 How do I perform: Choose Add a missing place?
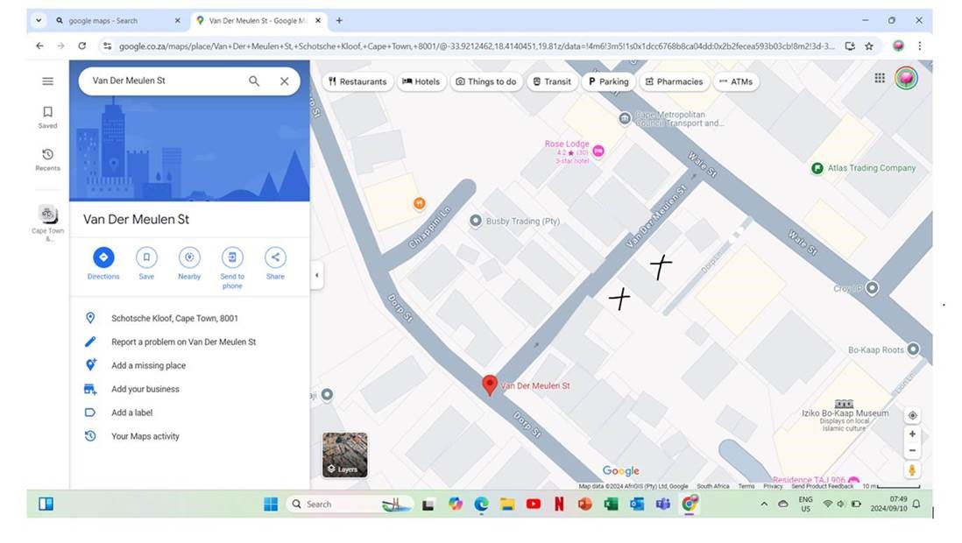[189, 365]
